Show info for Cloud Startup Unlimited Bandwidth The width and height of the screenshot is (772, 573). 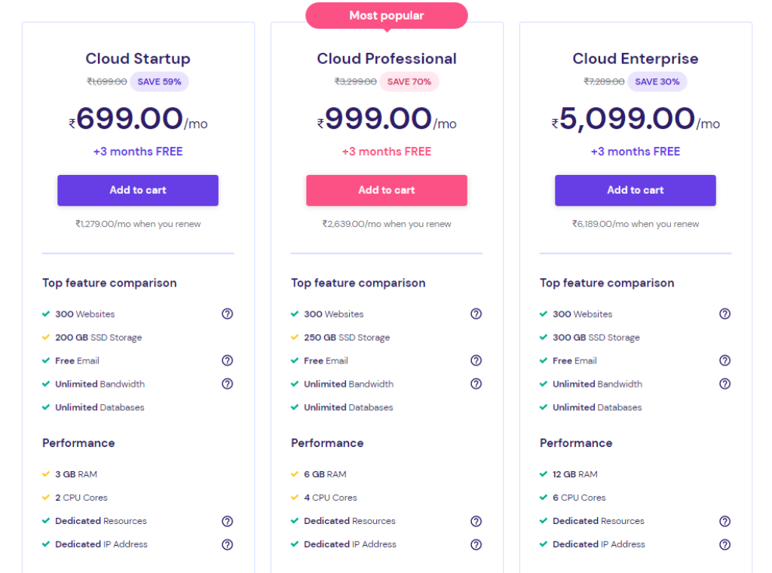pos(227,384)
